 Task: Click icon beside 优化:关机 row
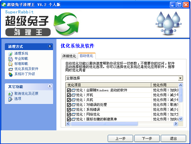73,100
